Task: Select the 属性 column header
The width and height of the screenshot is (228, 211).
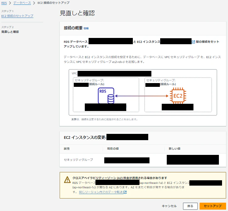Action: coord(67,149)
